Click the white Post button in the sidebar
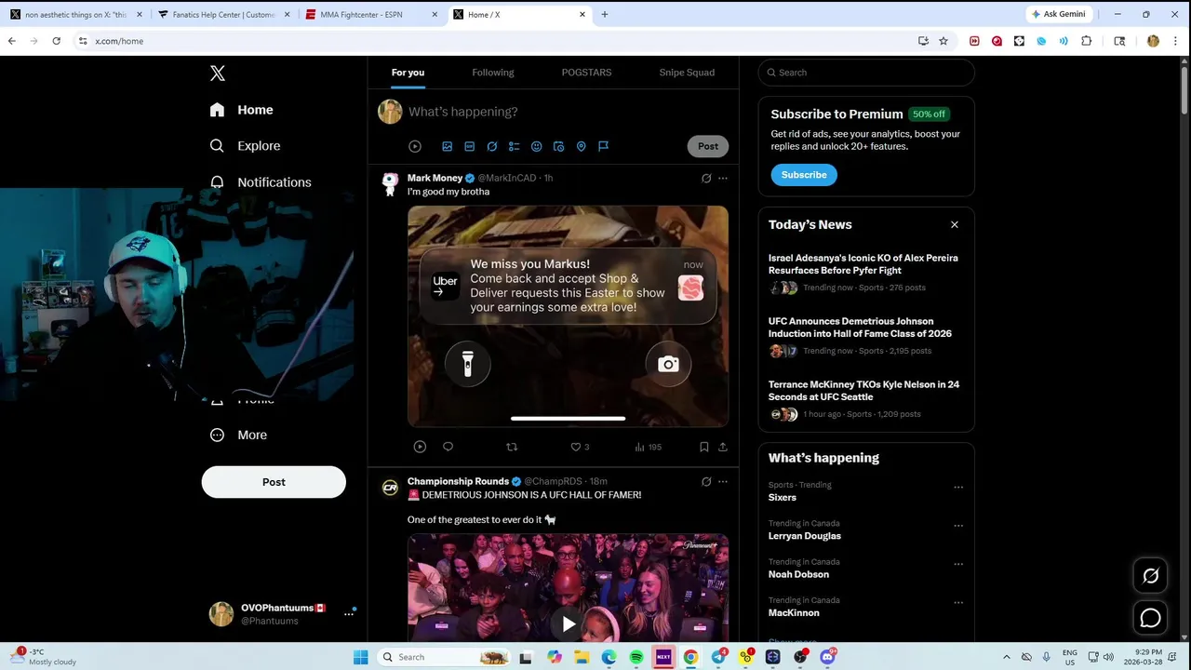This screenshot has width=1191, height=670. pyautogui.click(x=274, y=482)
